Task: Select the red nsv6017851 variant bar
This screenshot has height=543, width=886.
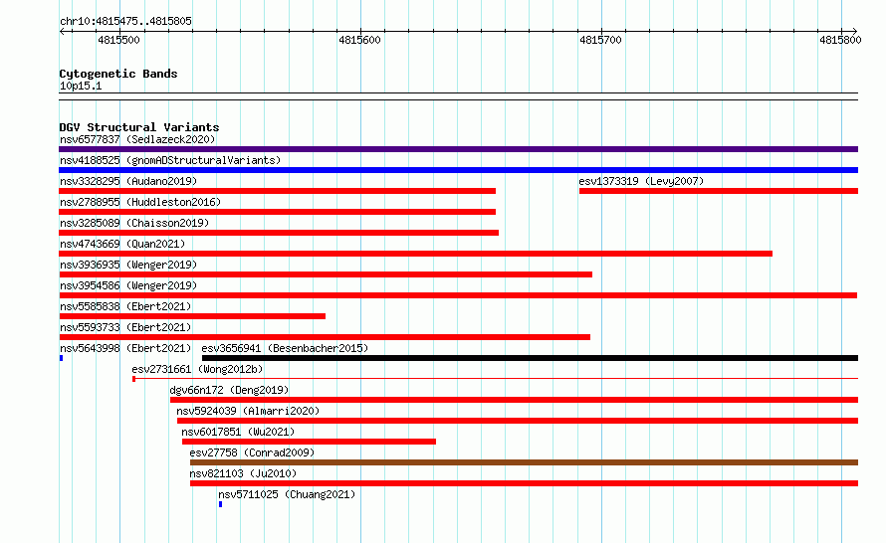Action: pos(309,442)
